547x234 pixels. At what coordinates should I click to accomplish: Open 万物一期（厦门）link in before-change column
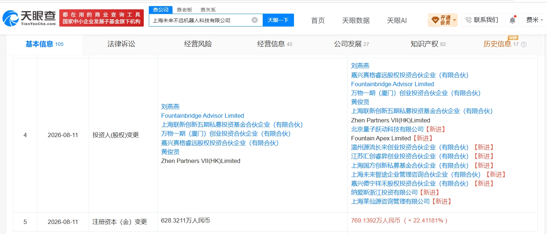pyautogui.click(x=226, y=134)
